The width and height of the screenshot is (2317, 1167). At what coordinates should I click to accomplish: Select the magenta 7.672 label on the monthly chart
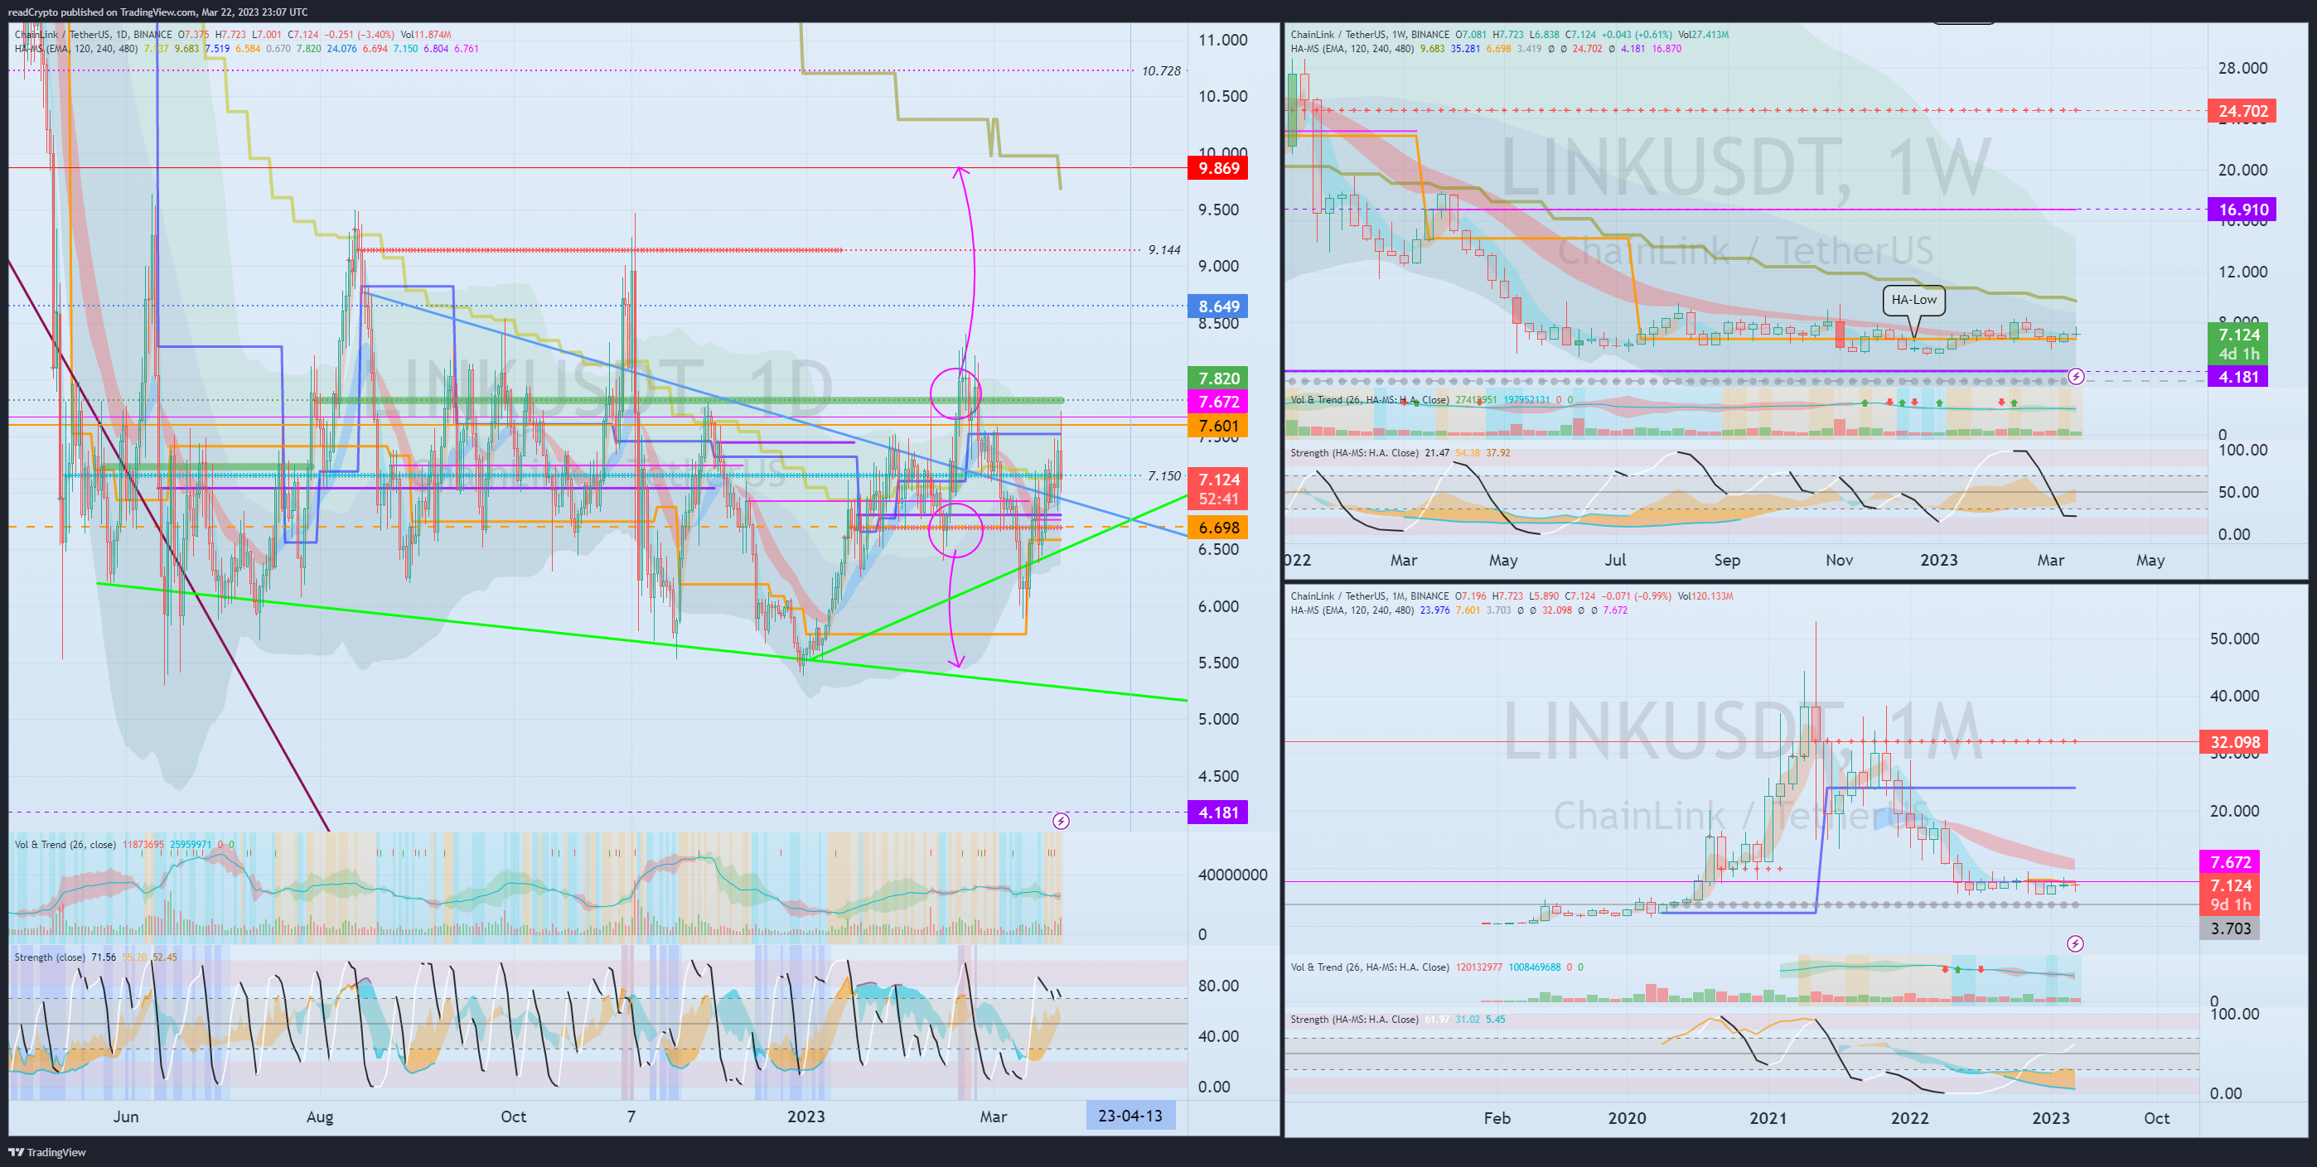pos(2229,862)
